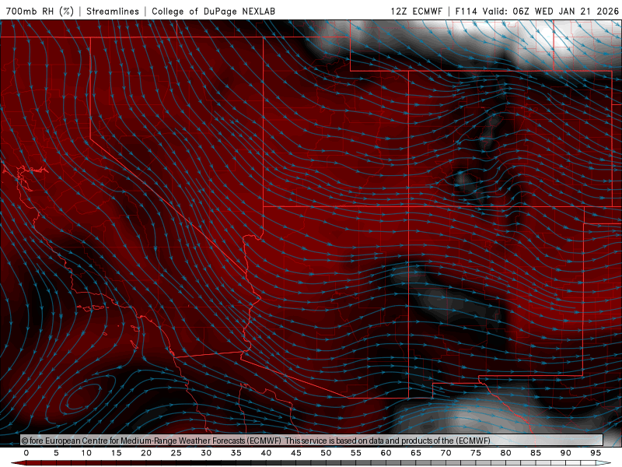Viewport: 622px width, 467px height.
Task: Click the "40" colorbar label
Action: [x=266, y=453]
